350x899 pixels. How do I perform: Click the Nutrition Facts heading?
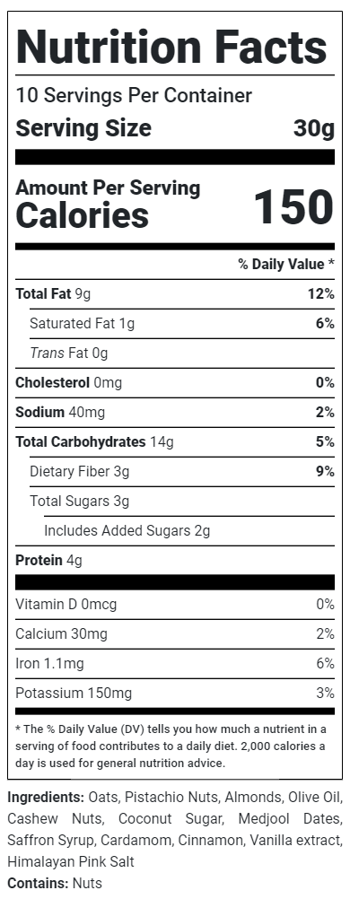(172, 47)
